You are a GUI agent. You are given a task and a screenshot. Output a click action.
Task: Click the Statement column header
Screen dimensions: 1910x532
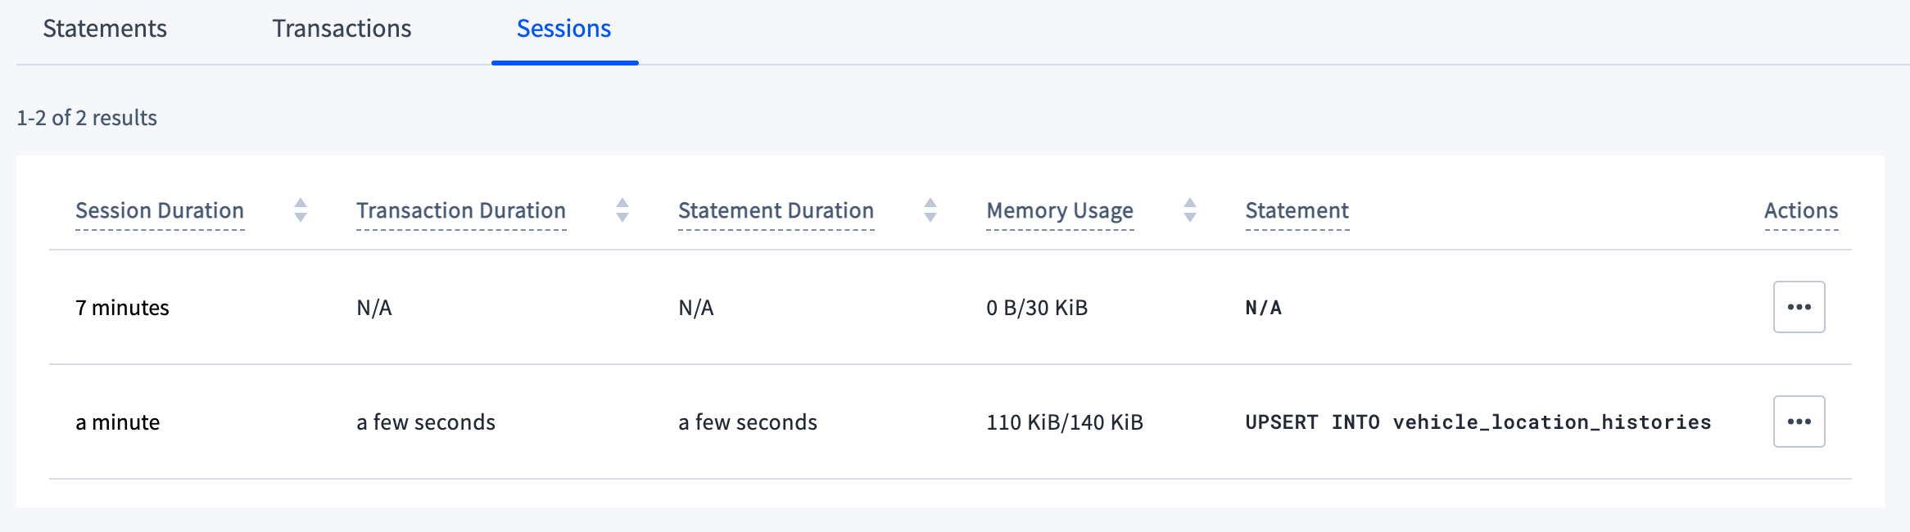pyautogui.click(x=1297, y=210)
